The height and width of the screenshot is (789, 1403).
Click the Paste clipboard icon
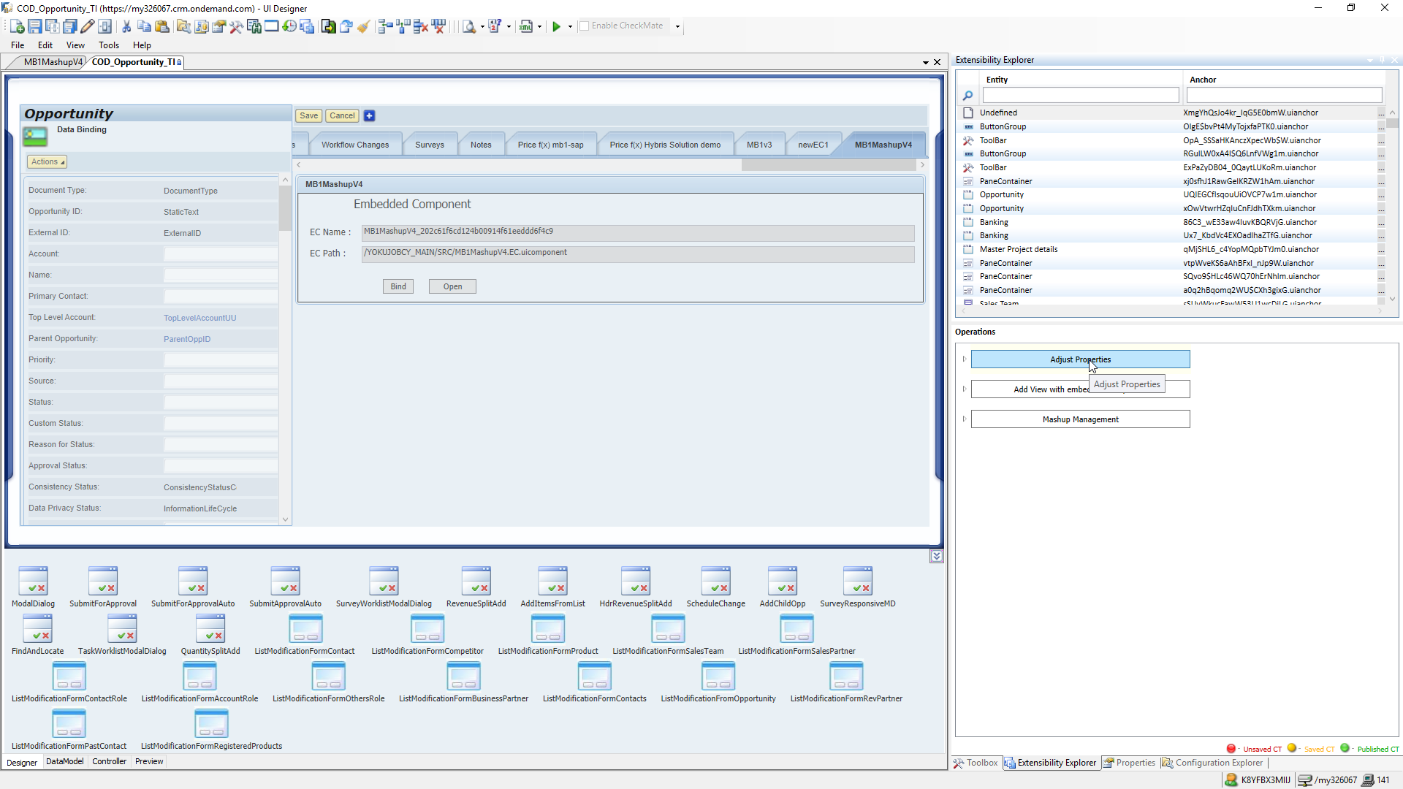pyautogui.click(x=162, y=27)
